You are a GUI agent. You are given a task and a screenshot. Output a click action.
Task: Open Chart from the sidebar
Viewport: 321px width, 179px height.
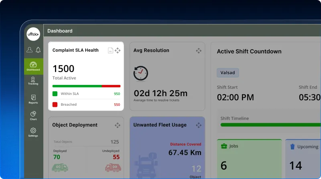click(x=33, y=116)
